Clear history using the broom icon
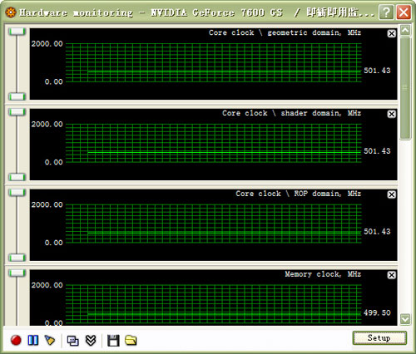416x354 pixels. pos(50,340)
